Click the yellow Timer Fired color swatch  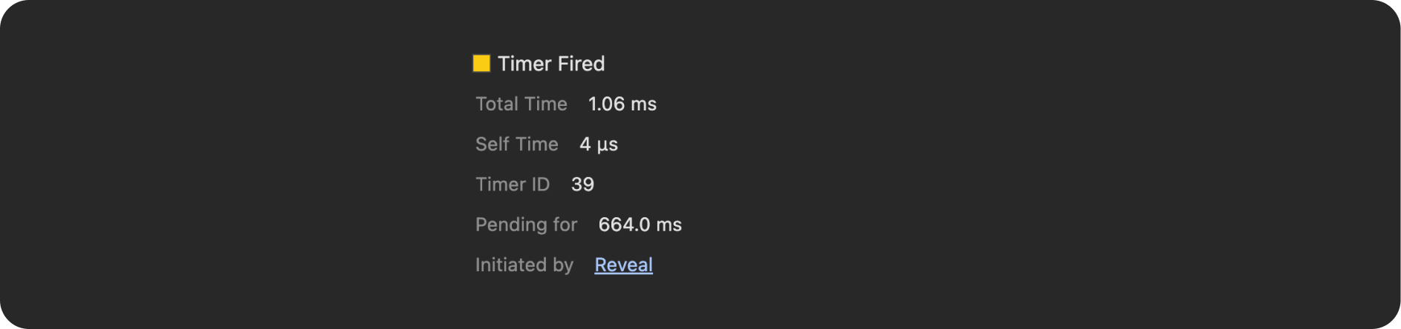coord(481,64)
